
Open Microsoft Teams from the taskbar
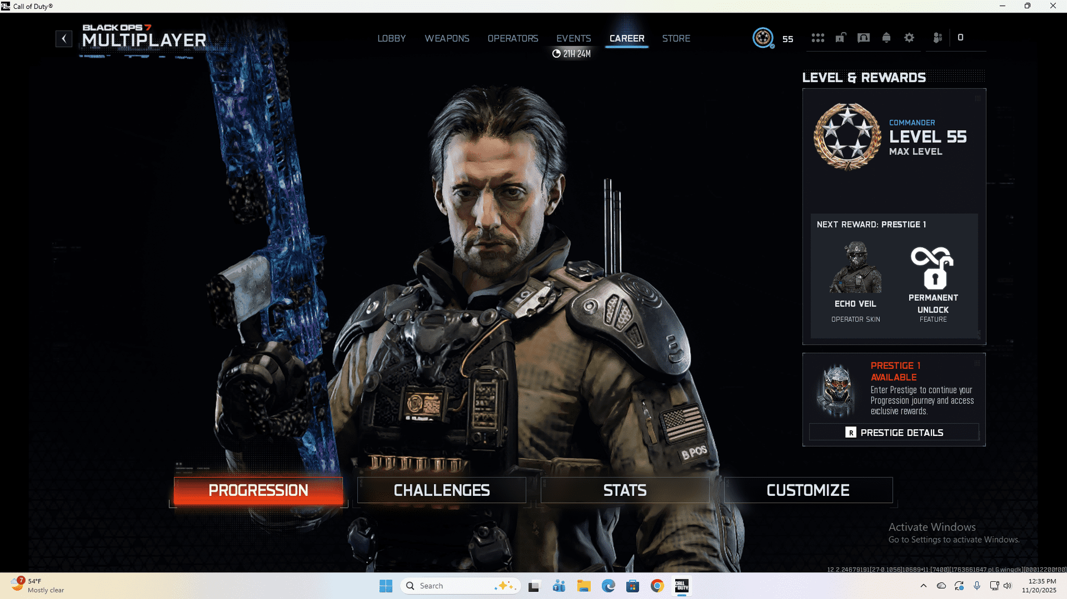tap(559, 586)
